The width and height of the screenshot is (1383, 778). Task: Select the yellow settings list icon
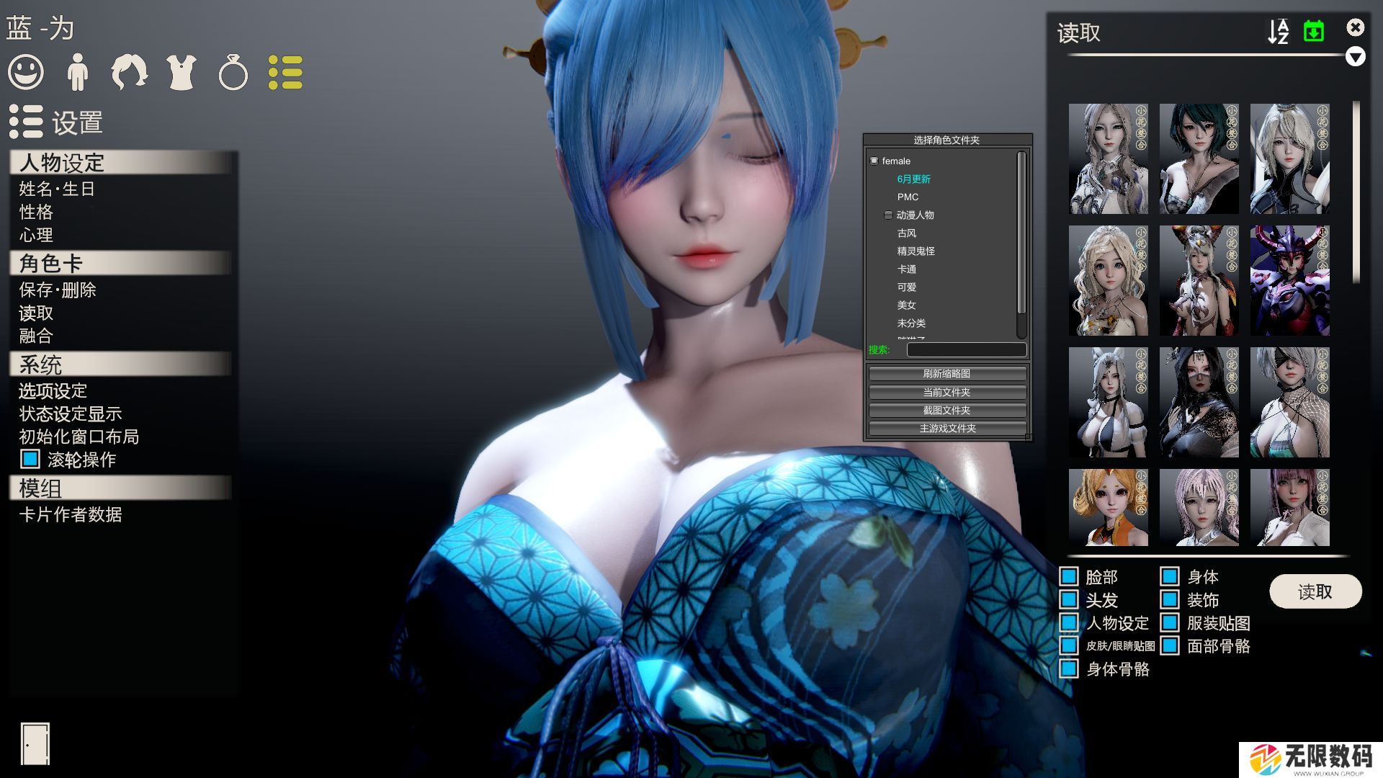click(285, 73)
